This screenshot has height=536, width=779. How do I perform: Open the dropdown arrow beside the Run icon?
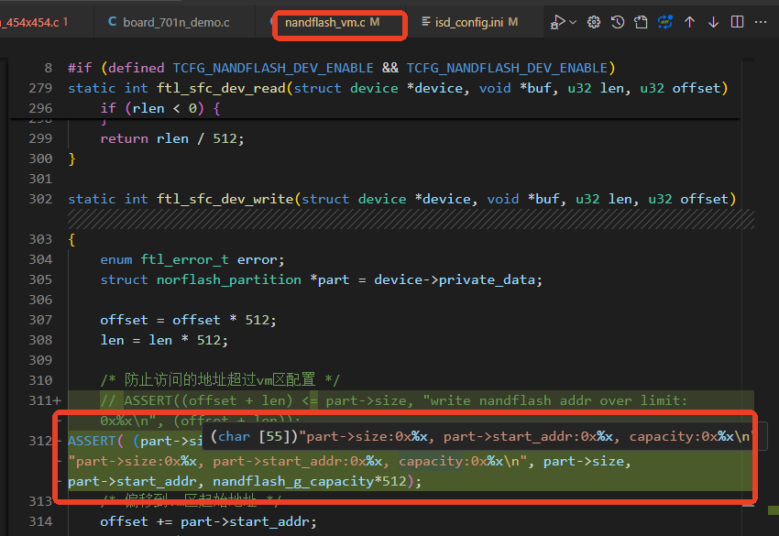573,22
